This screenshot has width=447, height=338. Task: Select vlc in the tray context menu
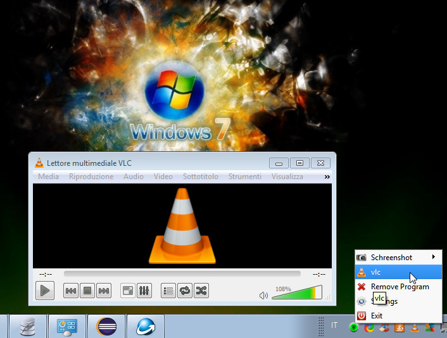[x=398, y=272]
